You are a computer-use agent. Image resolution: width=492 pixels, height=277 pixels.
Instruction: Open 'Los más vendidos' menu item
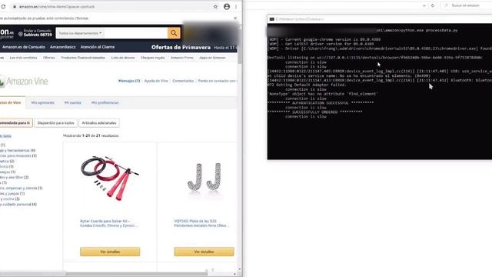click(x=23, y=58)
